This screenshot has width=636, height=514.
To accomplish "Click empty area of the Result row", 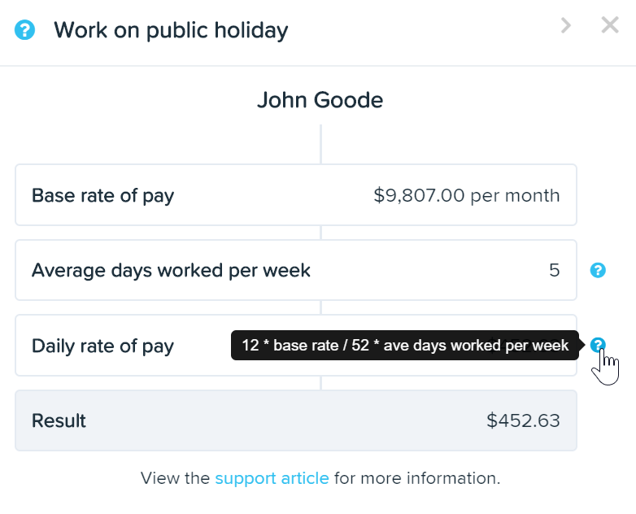I will (x=284, y=420).
